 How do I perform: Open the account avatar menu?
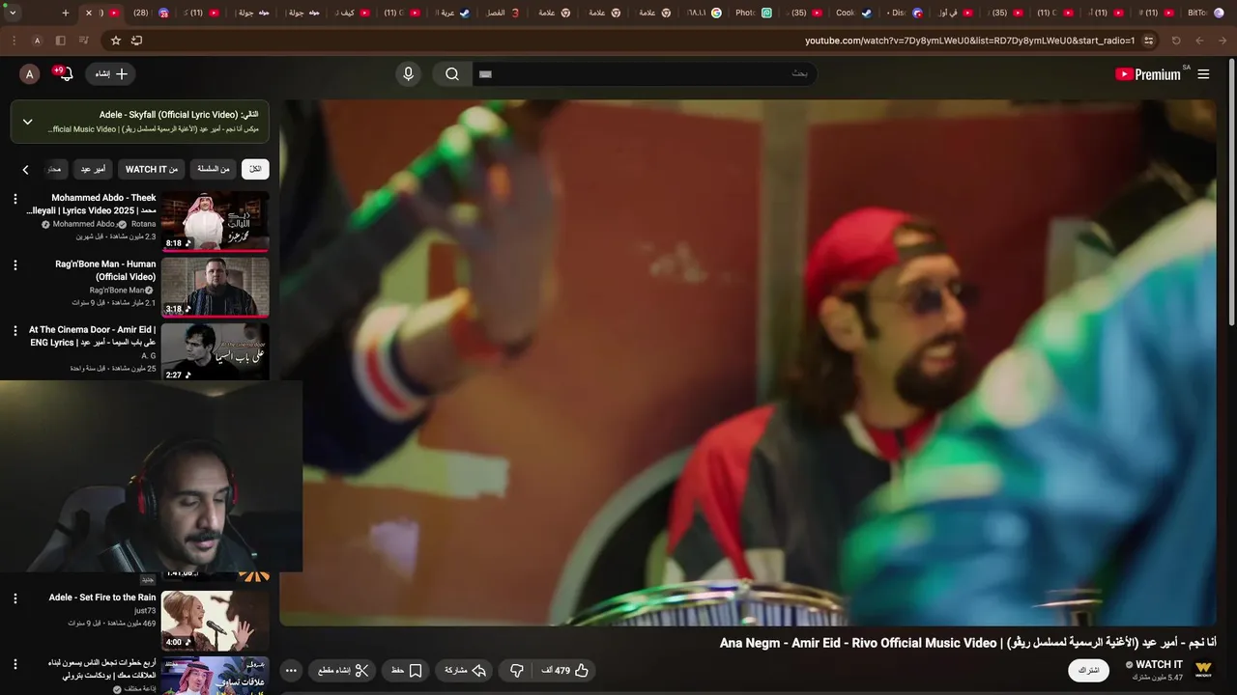tap(30, 74)
